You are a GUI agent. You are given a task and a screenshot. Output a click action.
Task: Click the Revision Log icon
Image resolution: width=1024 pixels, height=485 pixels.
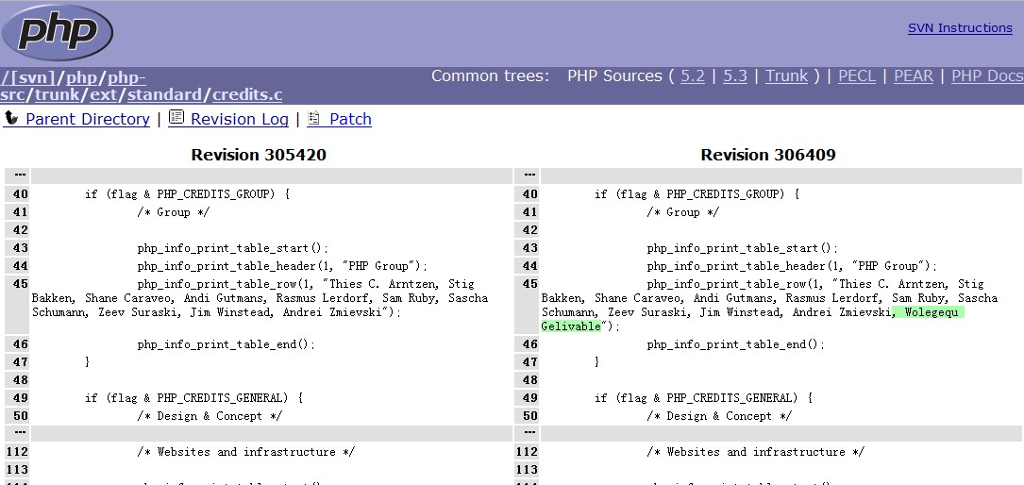point(176,118)
